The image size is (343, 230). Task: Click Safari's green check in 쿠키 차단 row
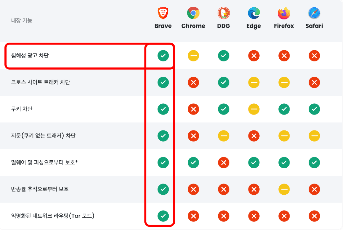[314, 109]
